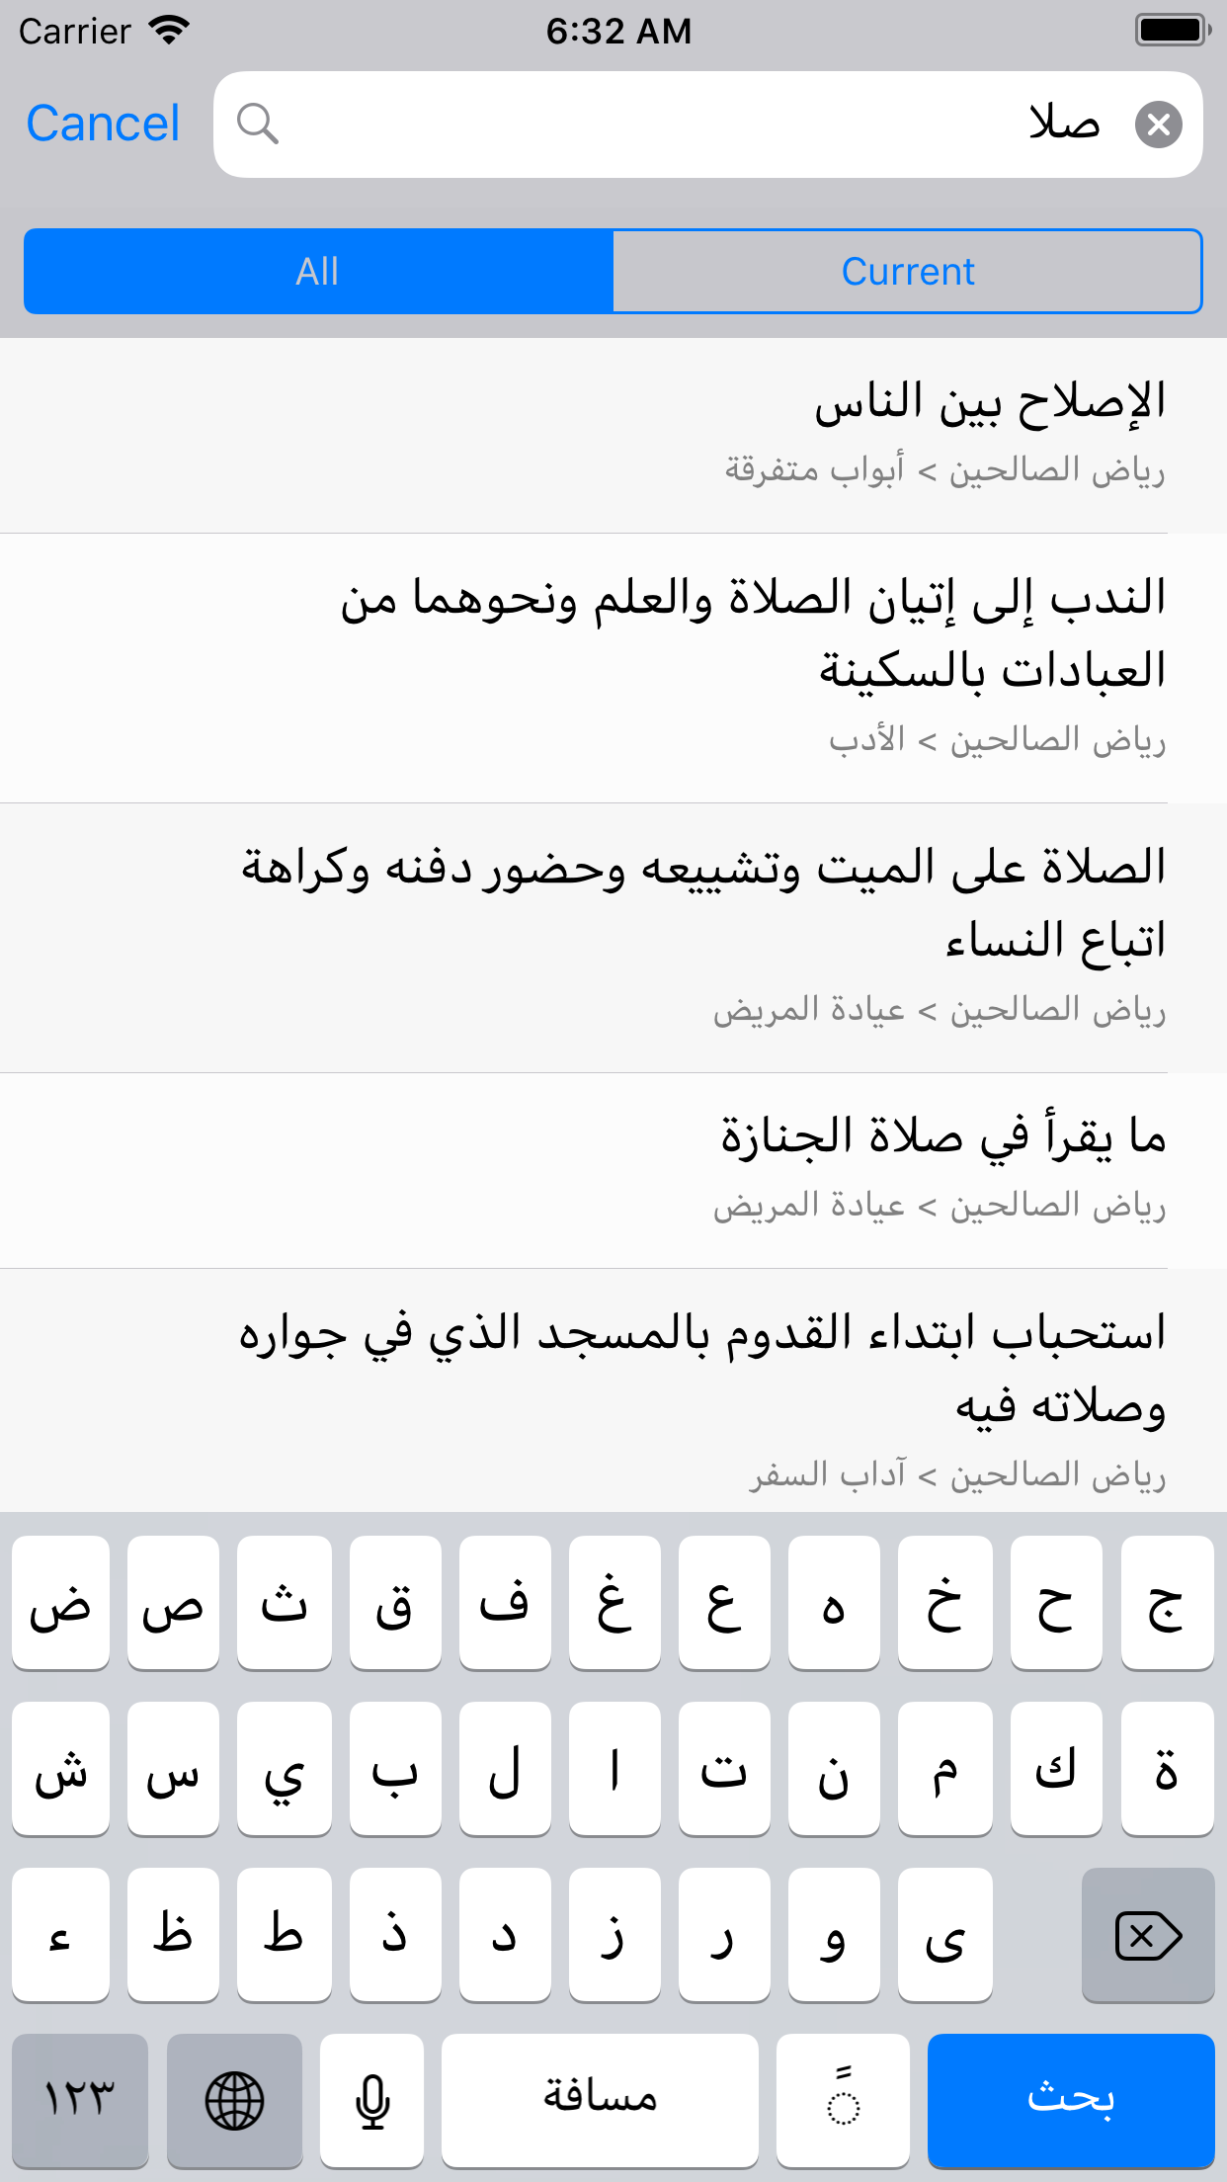Switch to the numbers keyboard ١٢٣

[x=80, y=2099]
